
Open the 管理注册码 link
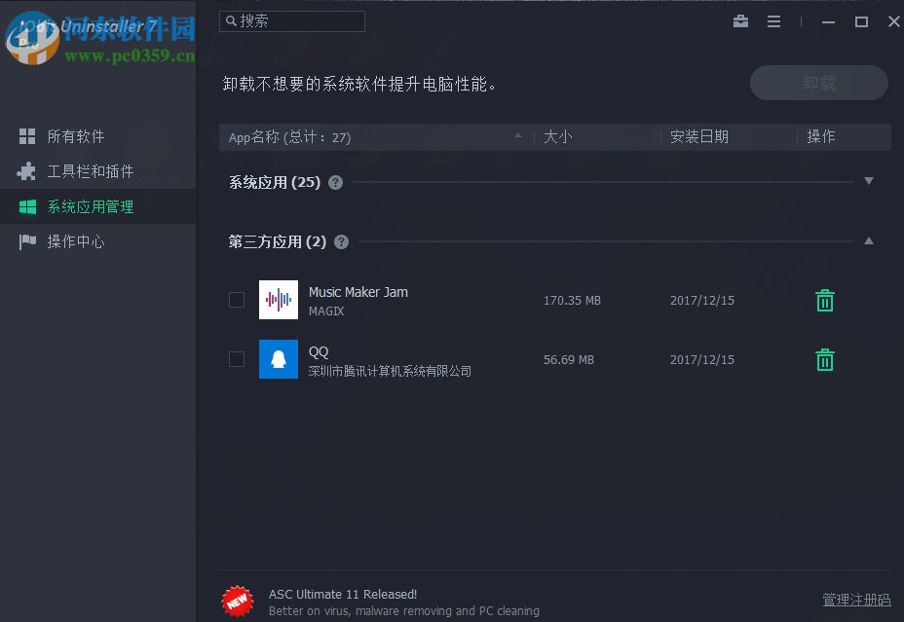(x=855, y=600)
